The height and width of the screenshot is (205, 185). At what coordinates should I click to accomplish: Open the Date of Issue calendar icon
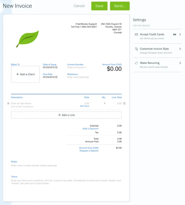56,67
